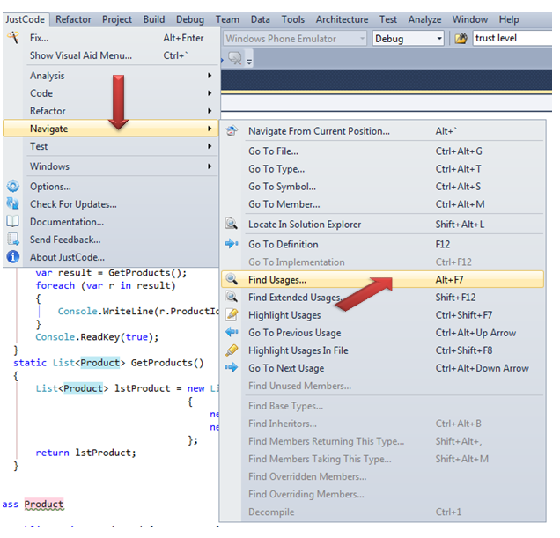Choose Send Feedback option
Image resolution: width=560 pixels, height=538 pixels.
[65, 240]
